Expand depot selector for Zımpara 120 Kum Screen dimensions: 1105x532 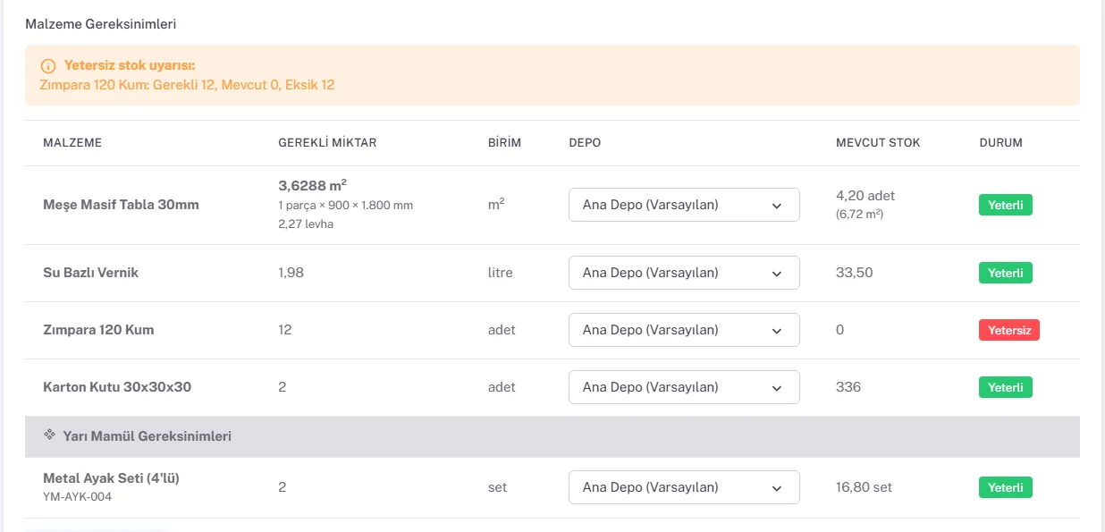coord(684,330)
